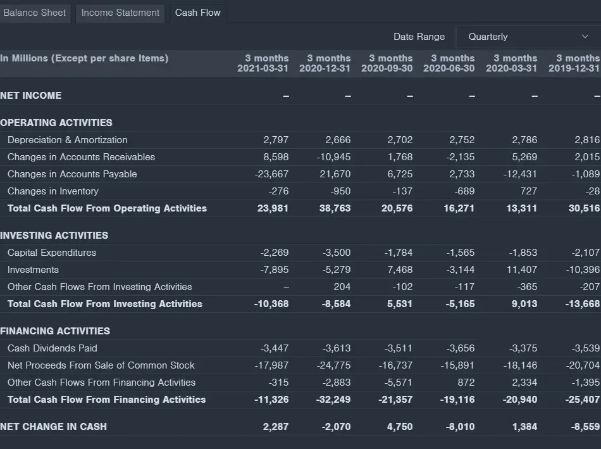Select the Investments row label
This screenshot has width=601, height=449.
click(x=33, y=270)
